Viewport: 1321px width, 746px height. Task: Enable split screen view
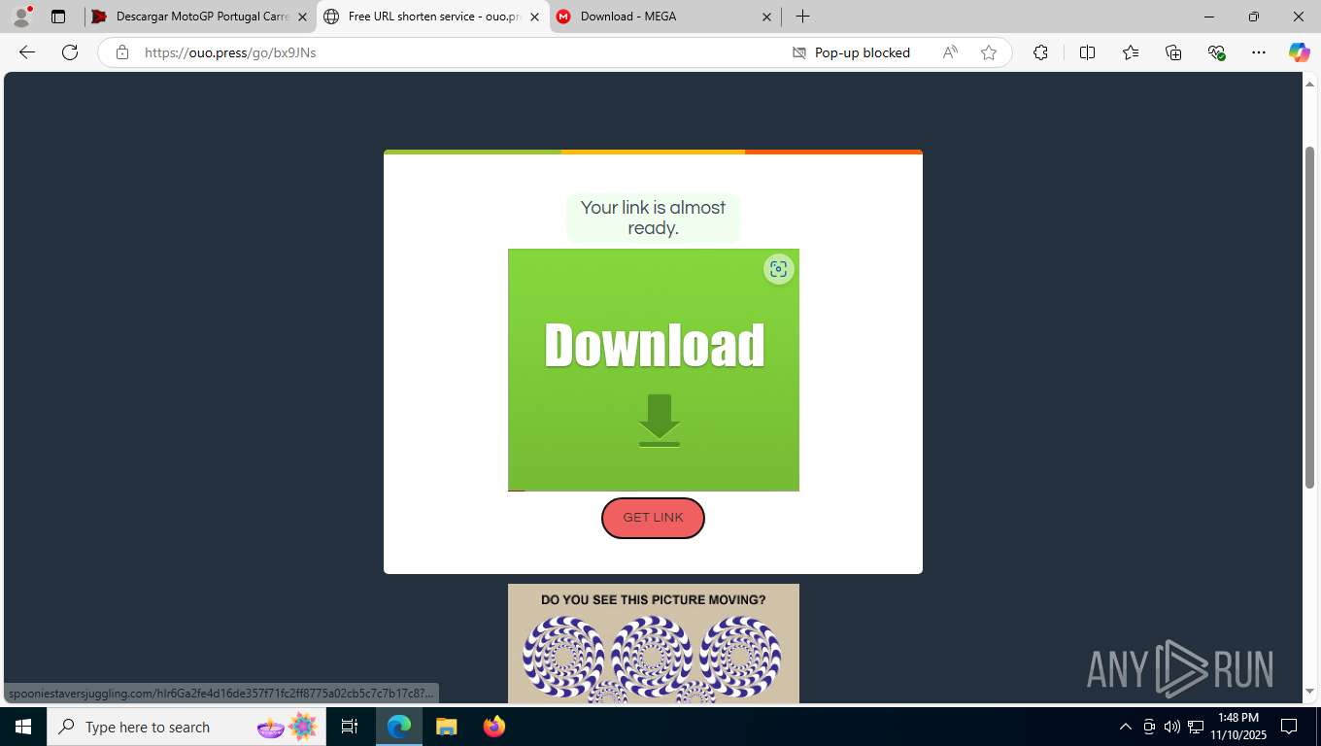[x=1087, y=52]
